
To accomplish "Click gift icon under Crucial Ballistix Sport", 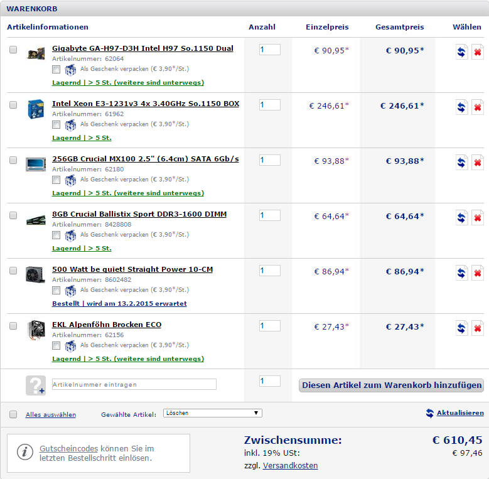I will [70, 235].
